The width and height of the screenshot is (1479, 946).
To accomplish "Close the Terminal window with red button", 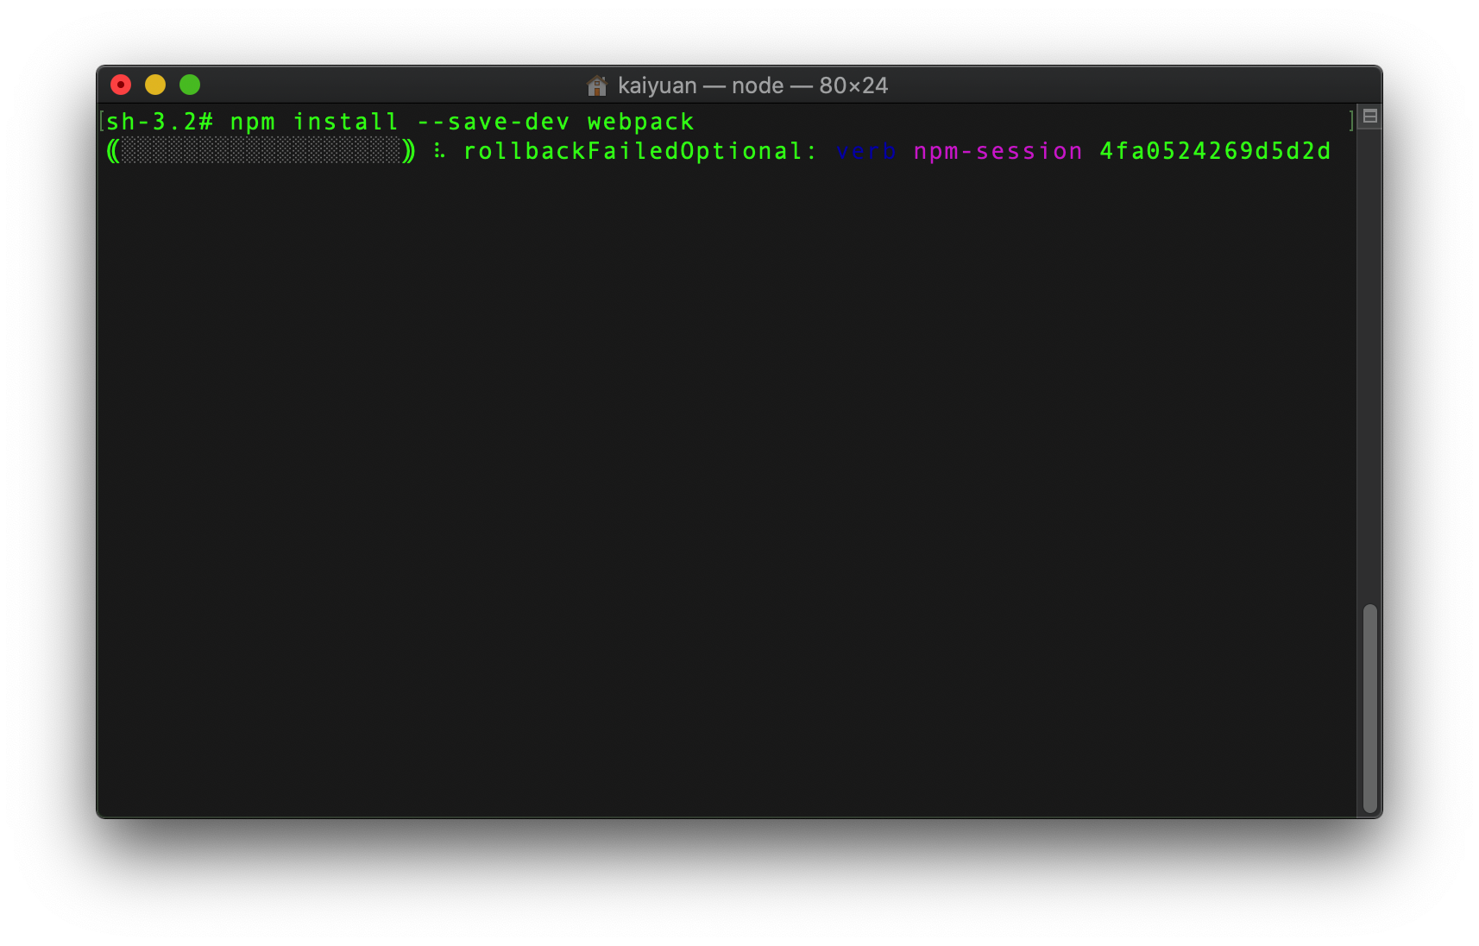I will point(121,85).
